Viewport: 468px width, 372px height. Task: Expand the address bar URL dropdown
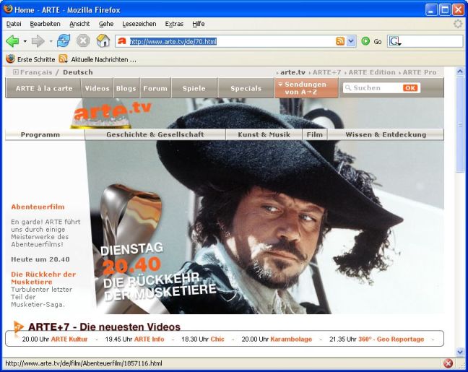(x=351, y=41)
